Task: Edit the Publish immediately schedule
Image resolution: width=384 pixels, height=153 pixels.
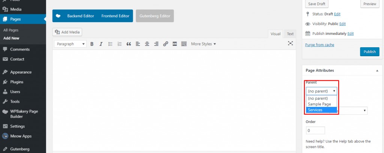Action: pos(351,33)
